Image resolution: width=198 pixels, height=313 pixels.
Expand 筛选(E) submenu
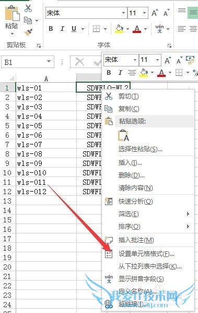point(148,214)
